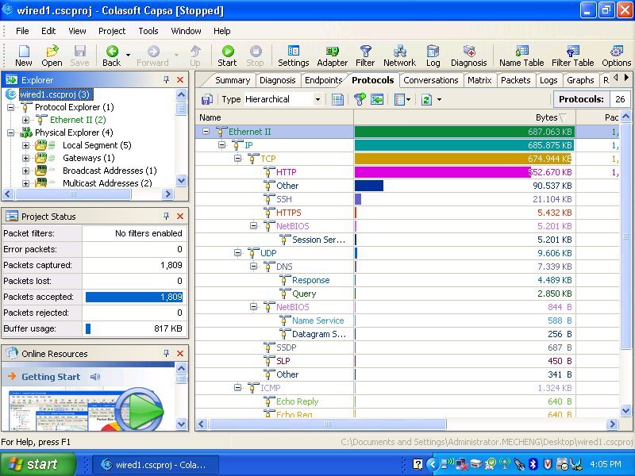635x476 pixels.
Task: Click the Log toolbar icon
Action: 433,56
